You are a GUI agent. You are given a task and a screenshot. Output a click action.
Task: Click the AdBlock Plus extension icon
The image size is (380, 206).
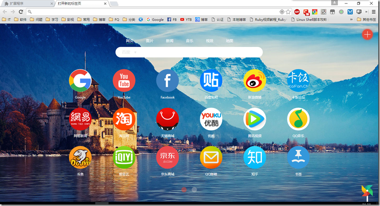point(297,12)
